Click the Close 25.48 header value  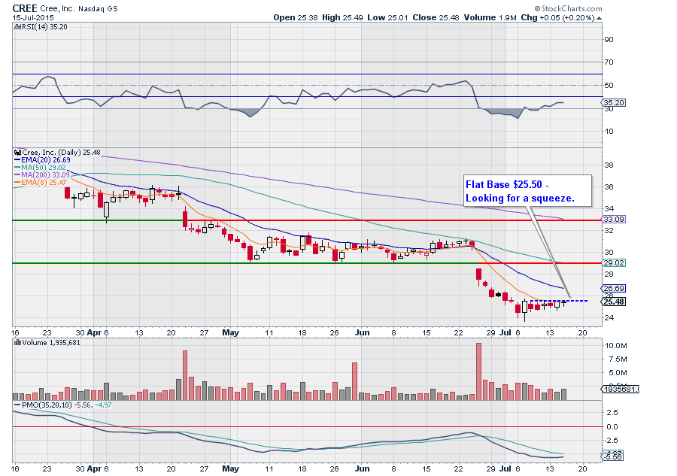[x=436, y=18]
